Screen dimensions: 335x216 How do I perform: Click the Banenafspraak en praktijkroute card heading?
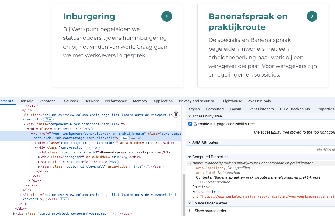[248, 22]
